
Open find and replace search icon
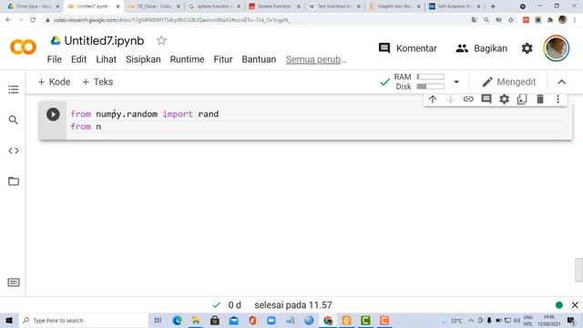pos(14,119)
